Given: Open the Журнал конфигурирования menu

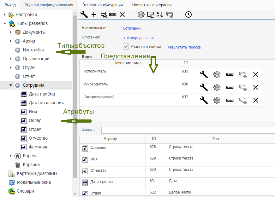Looking at the screenshot, I should tap(49, 5).
